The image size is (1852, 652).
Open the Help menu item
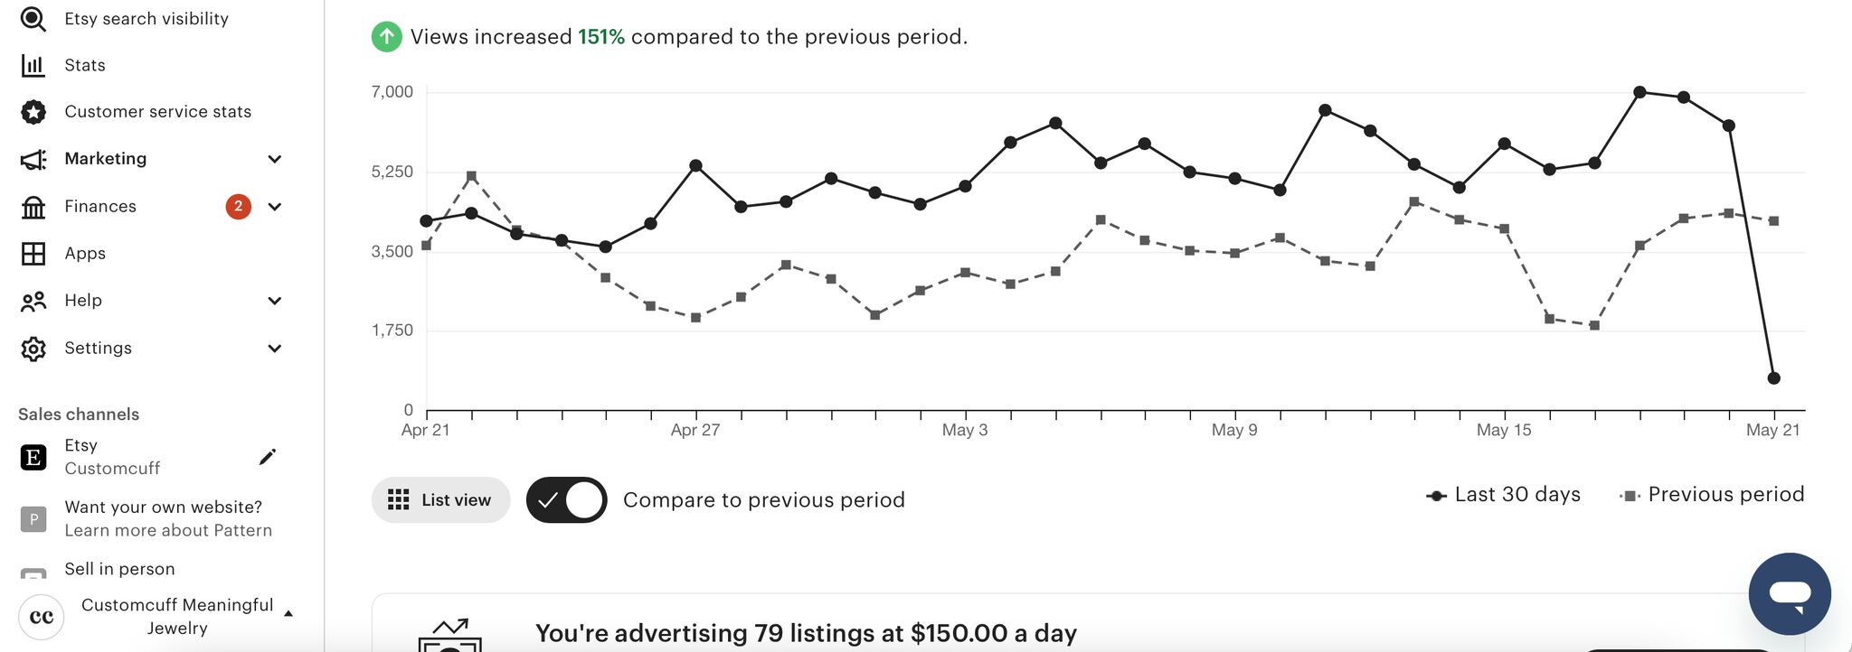point(83,301)
